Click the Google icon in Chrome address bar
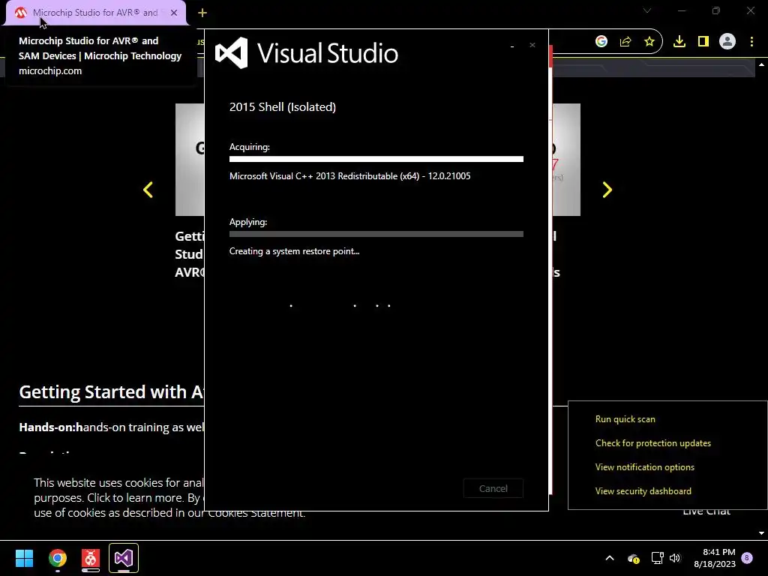Image resolution: width=768 pixels, height=576 pixels. click(601, 42)
